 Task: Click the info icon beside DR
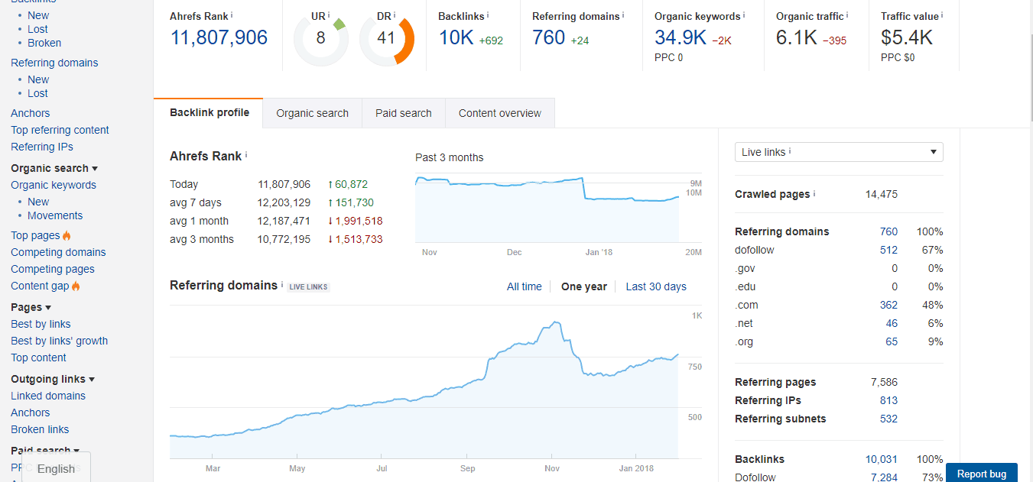click(x=395, y=15)
